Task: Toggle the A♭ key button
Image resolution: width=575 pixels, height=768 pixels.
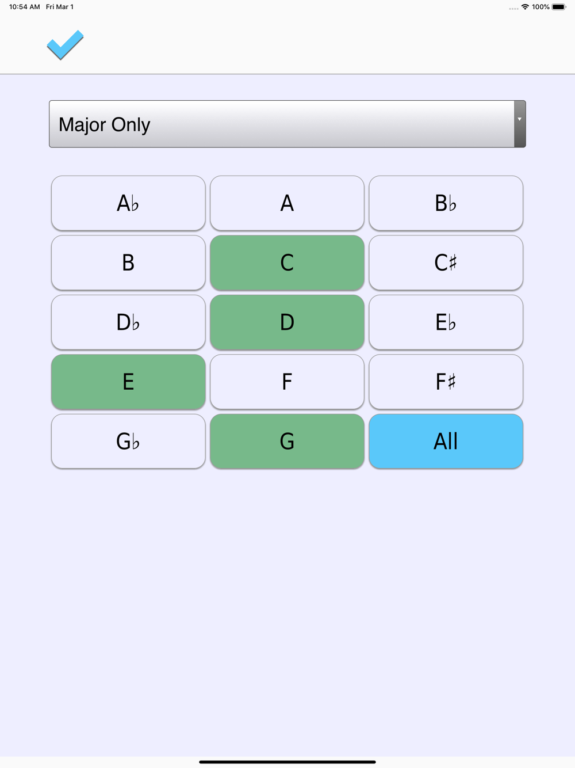Action: click(x=128, y=203)
